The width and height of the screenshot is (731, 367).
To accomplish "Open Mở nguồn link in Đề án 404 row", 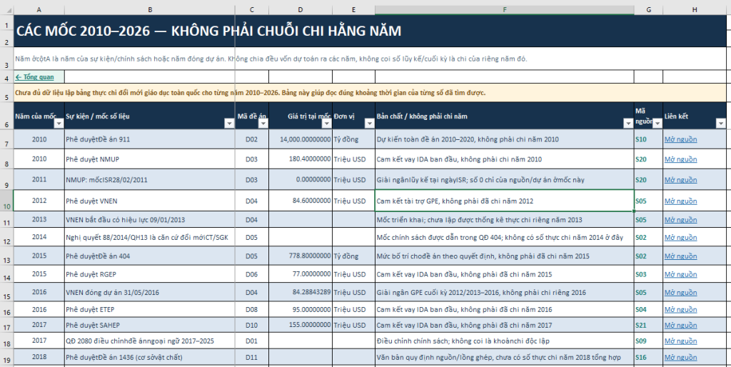I will pos(680,256).
